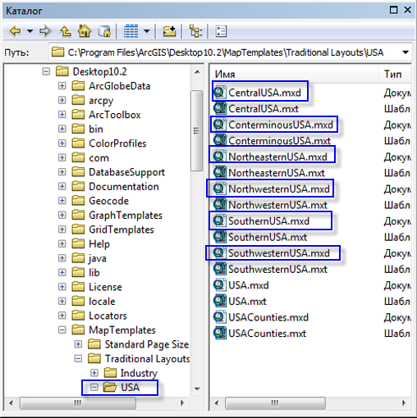The image size is (417, 418).
Task: Click the Back arrow in Catalog toolbar
Action: tap(15, 31)
